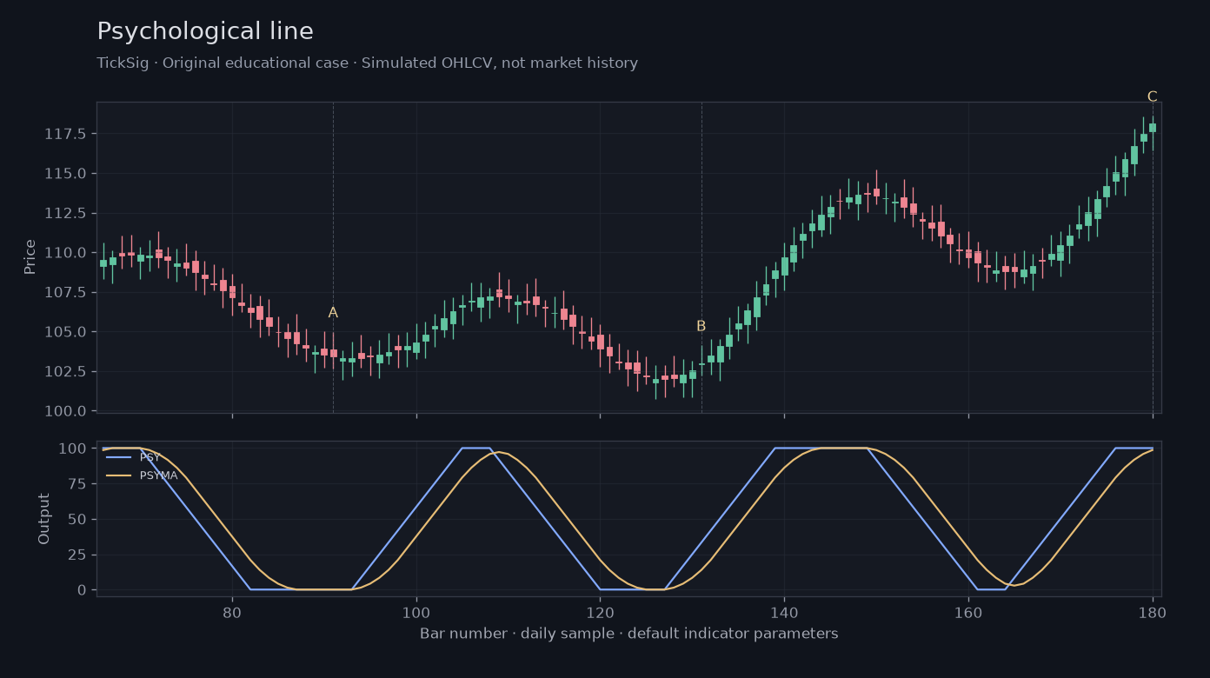
Task: Click the "Psychological line" chart title
Action: point(205,32)
